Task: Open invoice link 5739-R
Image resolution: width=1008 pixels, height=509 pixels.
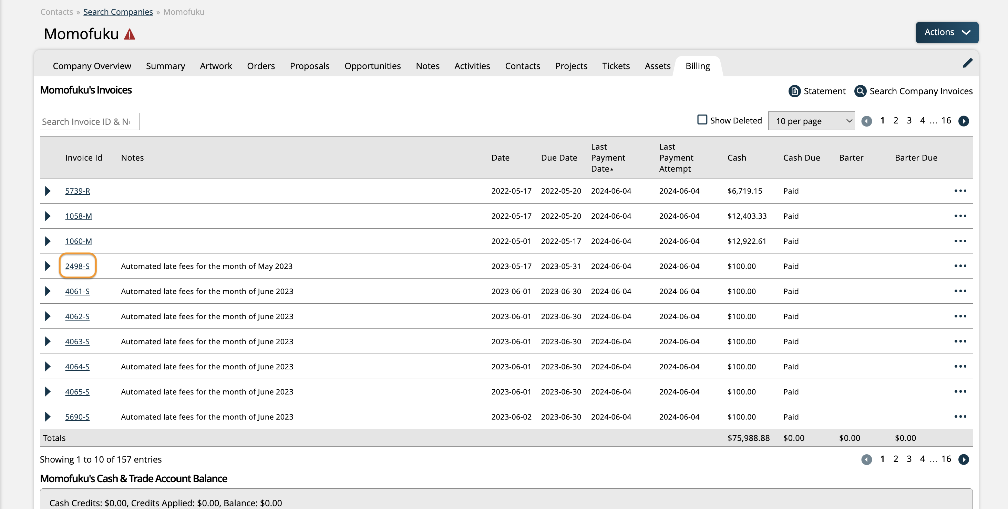Action: [x=78, y=191]
